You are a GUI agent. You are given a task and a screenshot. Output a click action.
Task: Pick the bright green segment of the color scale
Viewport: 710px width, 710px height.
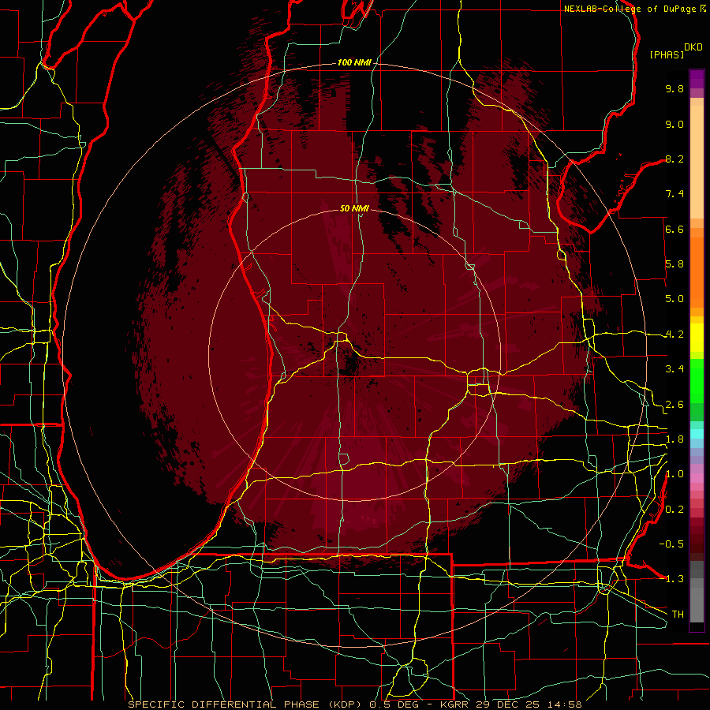click(x=697, y=380)
